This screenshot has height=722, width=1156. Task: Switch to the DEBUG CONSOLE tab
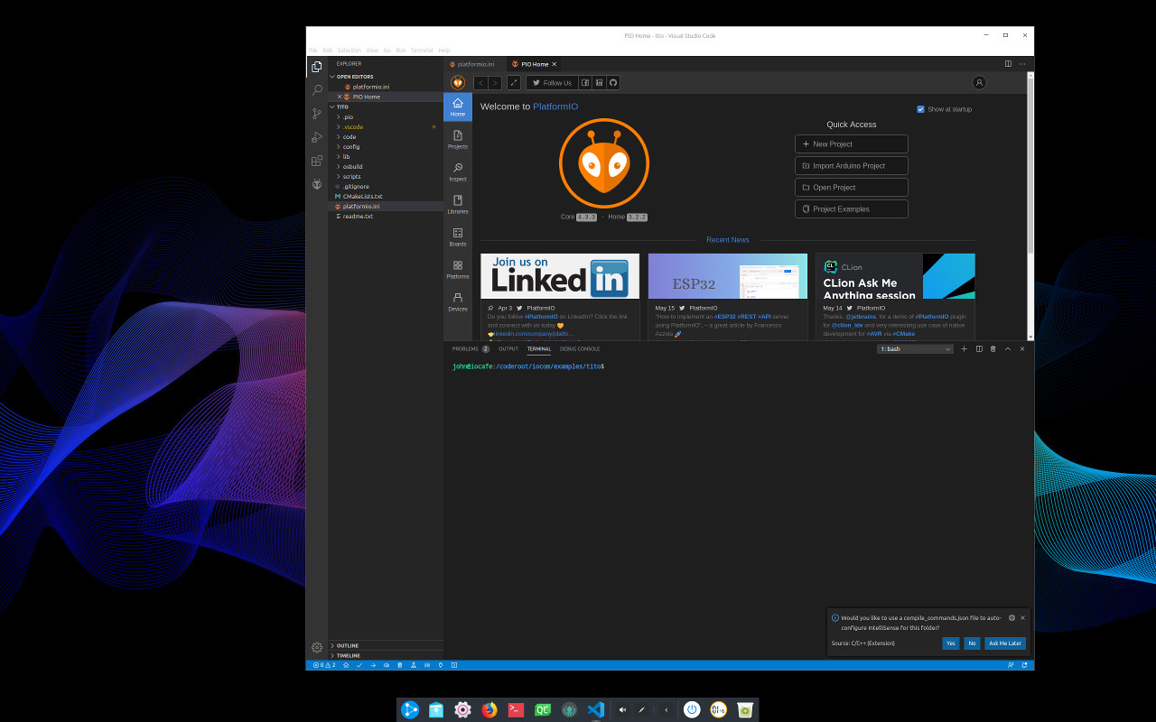click(x=580, y=348)
